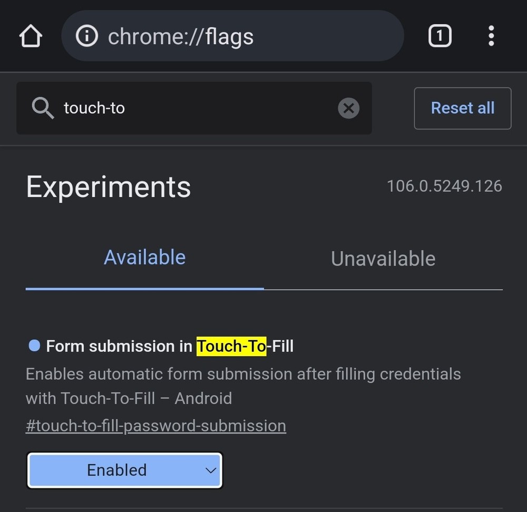Switch to the Available tab
527x512 pixels.
pos(144,258)
